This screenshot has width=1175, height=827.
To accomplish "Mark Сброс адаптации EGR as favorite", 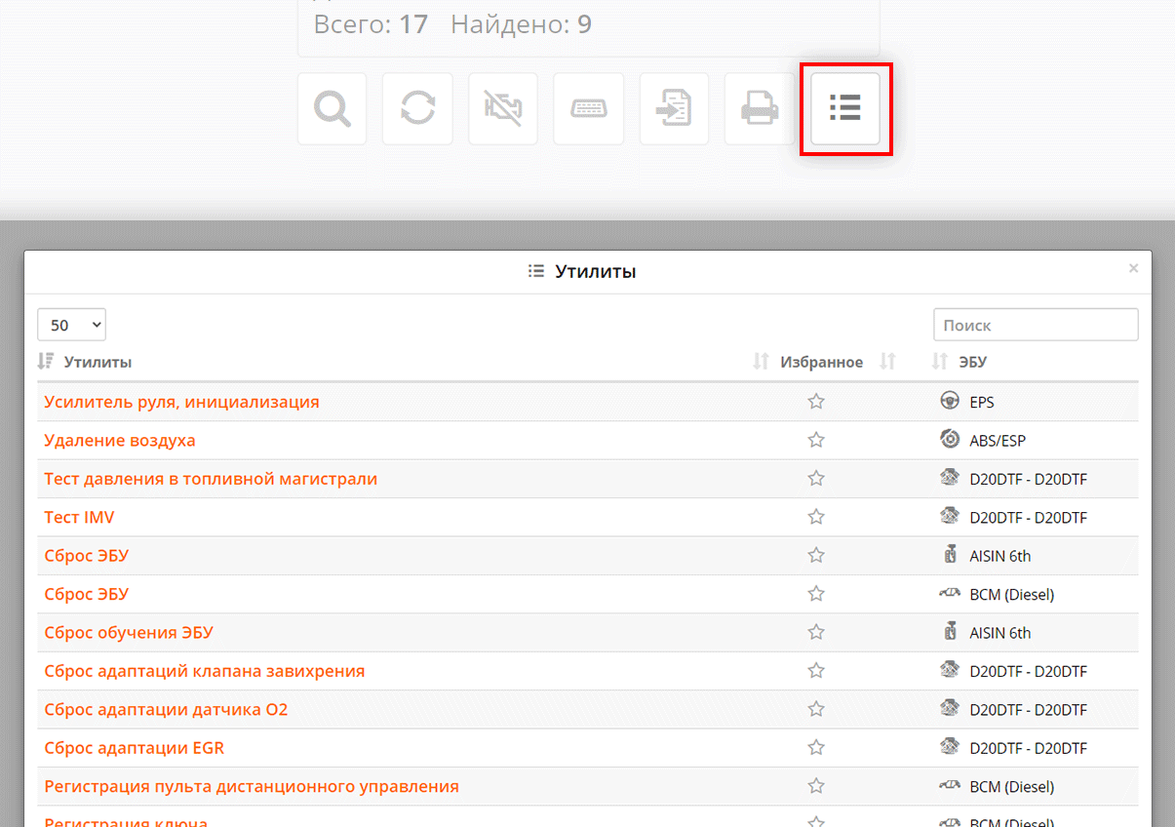I will point(816,748).
